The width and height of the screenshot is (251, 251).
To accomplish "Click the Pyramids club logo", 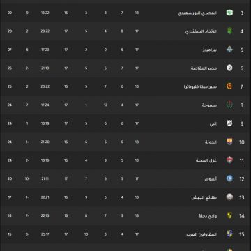I will point(229,50).
